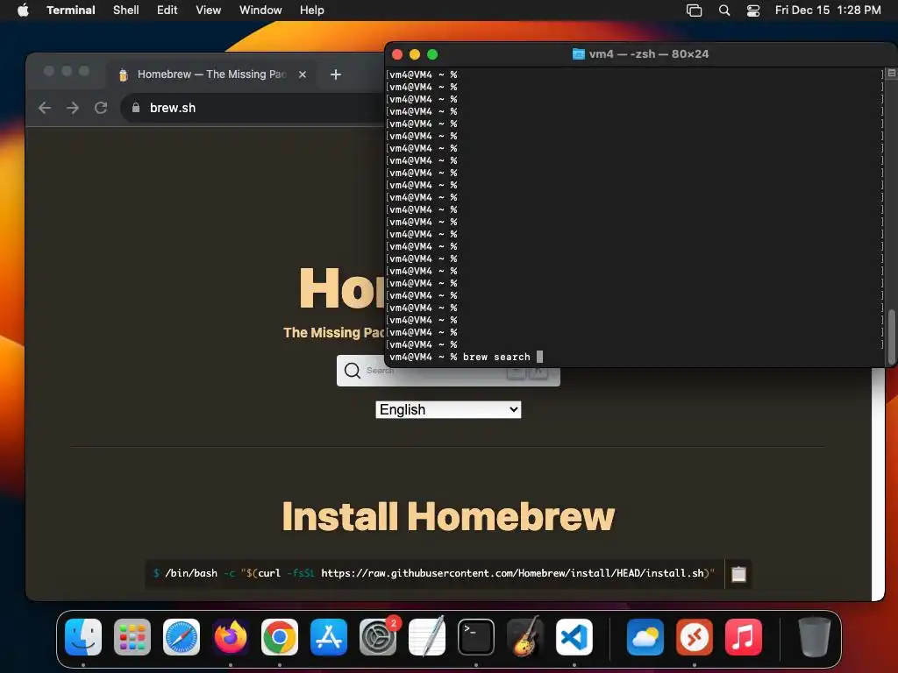Click the back arrow in the browser
This screenshot has width=898, height=673.
coord(45,108)
